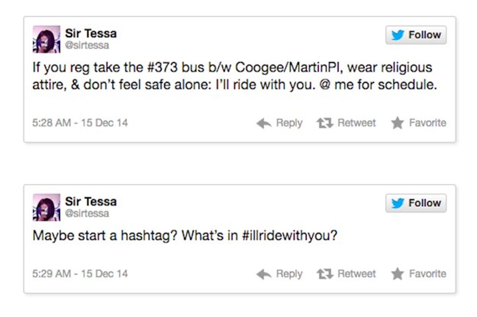Click the 5:29 AM timestamp link
The image size is (477, 317).
(x=79, y=274)
